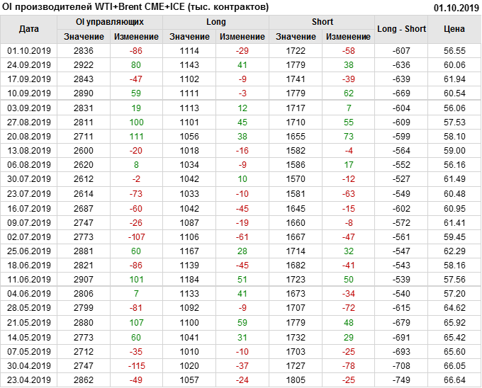Click the "Дата" column header
This screenshot has width=482, height=388.
point(29,29)
